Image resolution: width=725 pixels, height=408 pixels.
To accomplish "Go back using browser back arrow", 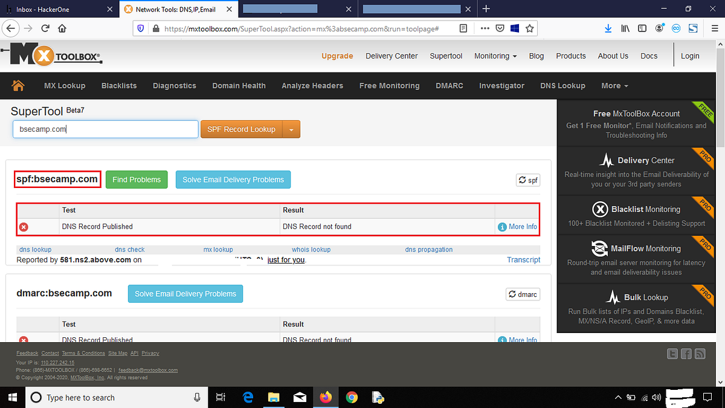I will [x=10, y=28].
